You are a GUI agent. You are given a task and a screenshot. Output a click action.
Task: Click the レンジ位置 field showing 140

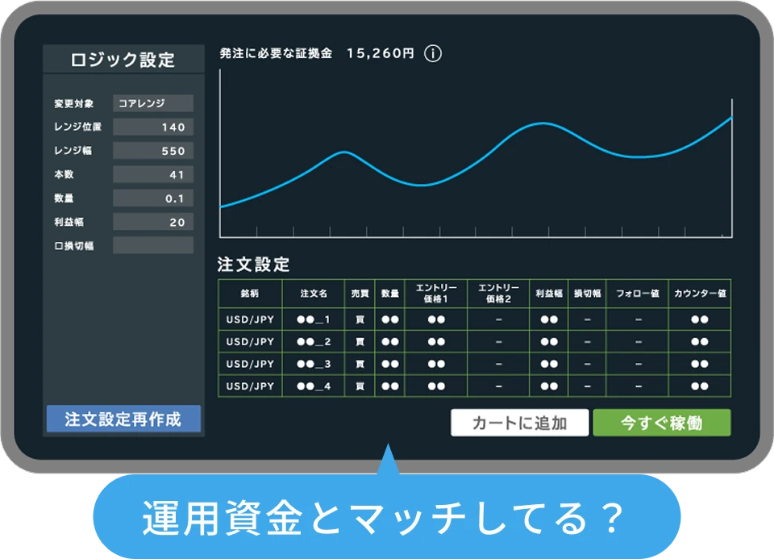(153, 127)
